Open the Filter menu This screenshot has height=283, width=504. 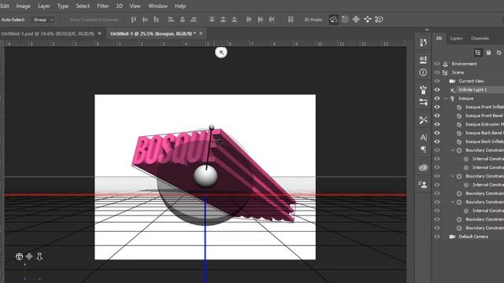(103, 6)
